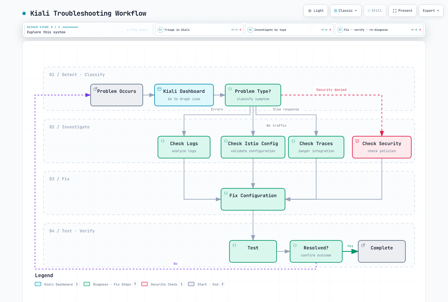Click the window icon on Kiali Dashboard node
Screen dimensions: 448x302
(x=159, y=89)
